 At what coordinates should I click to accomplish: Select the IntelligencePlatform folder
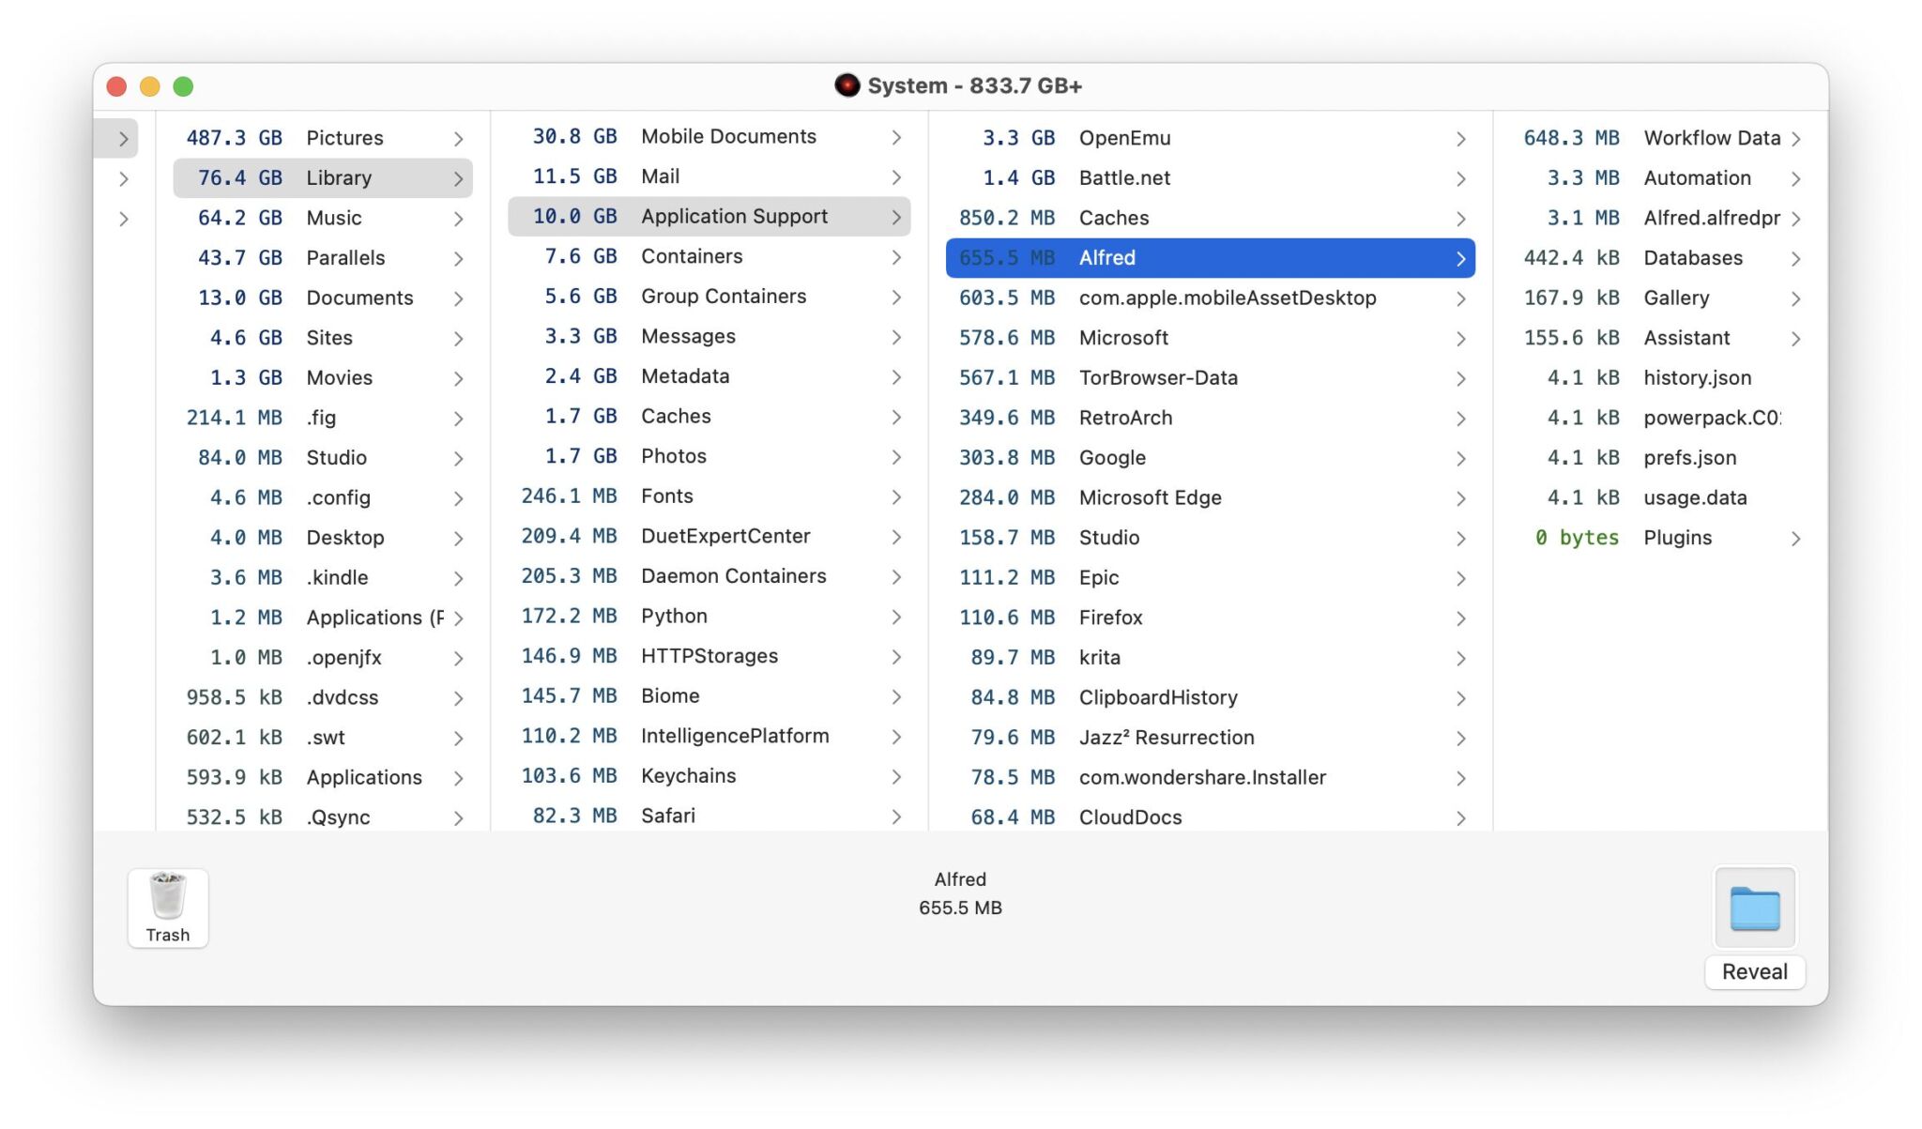(709, 737)
